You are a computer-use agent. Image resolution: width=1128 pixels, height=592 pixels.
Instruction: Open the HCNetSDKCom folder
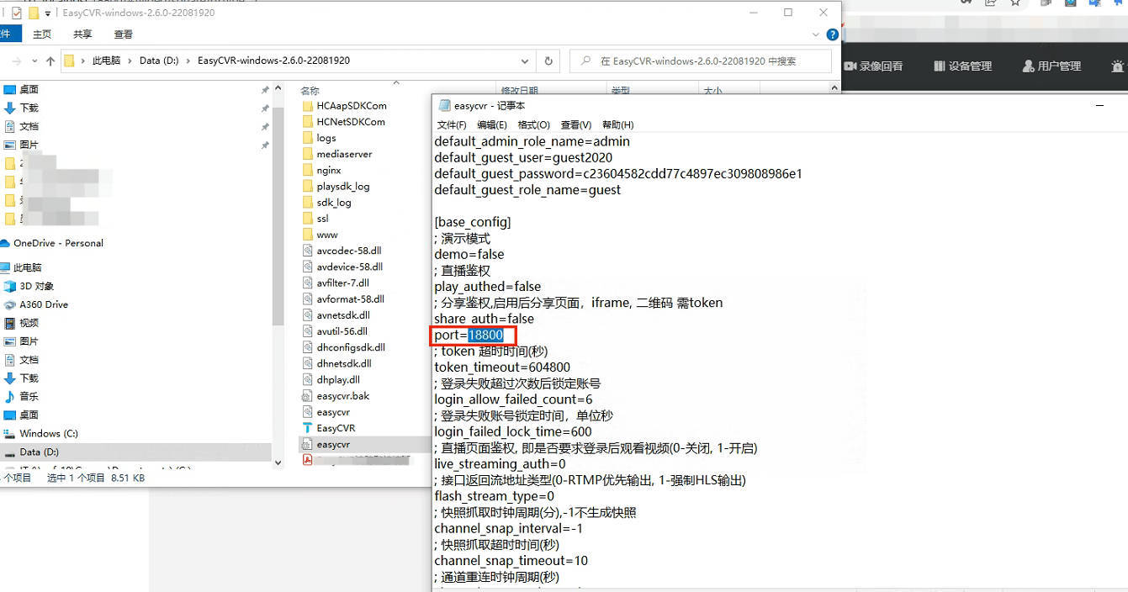351,122
